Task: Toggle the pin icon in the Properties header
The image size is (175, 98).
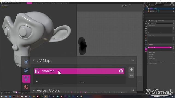Action: 174,21
